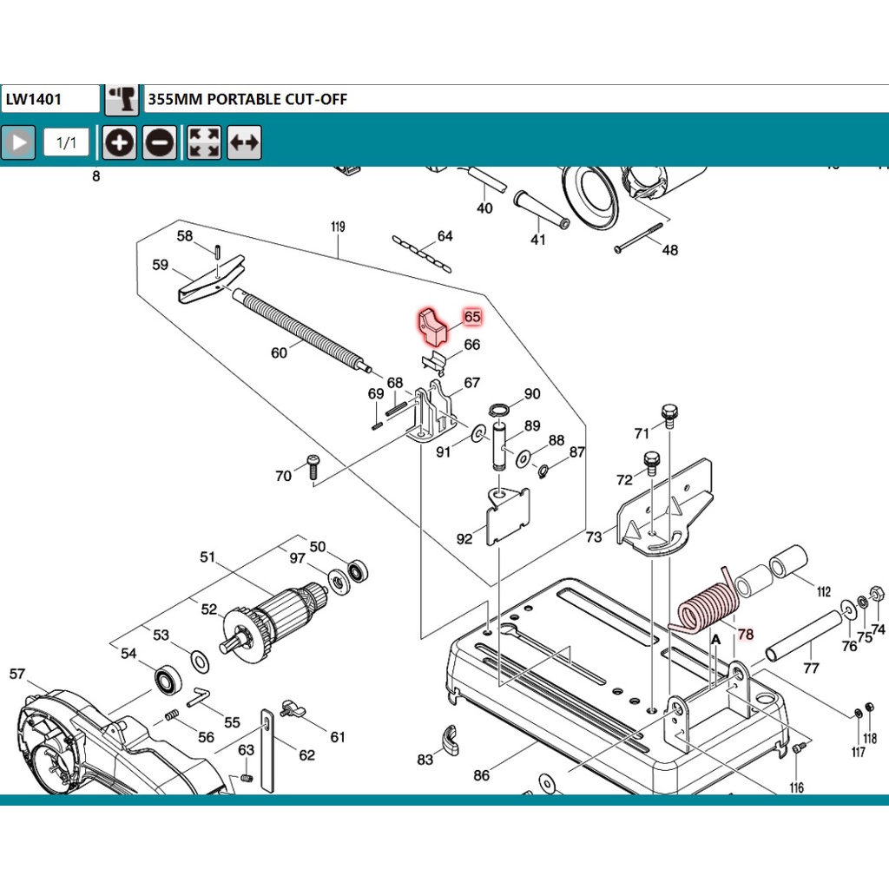
Task: Click part label 58
Action: 185,236
